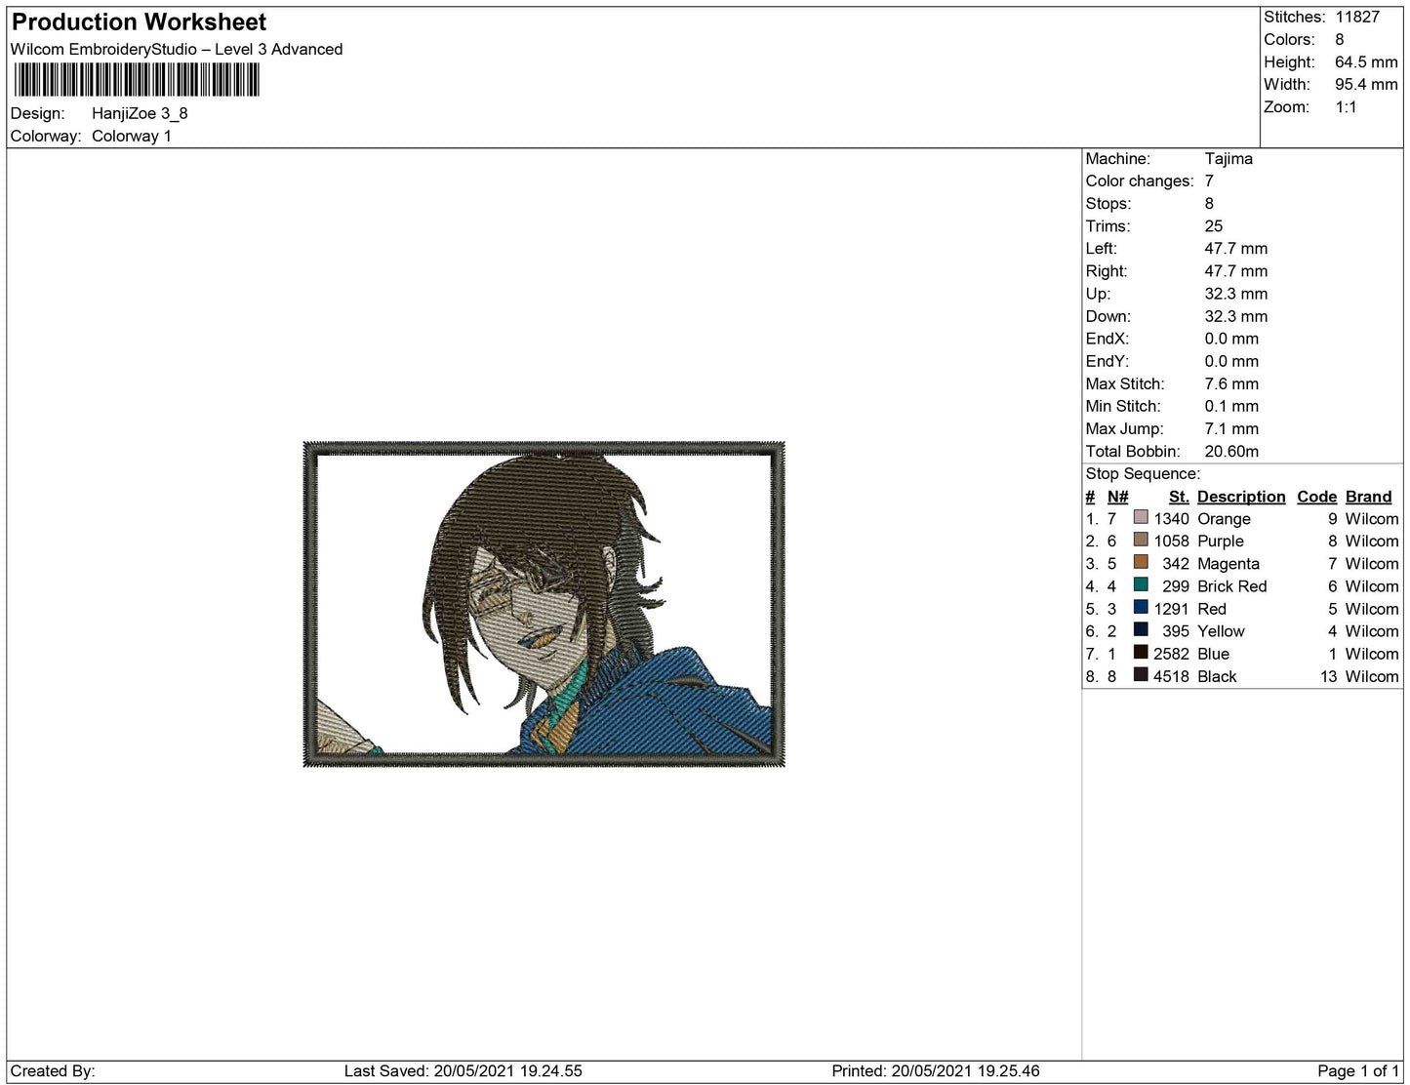This screenshot has height=1085, width=1410.
Task: Click the 'Stop Sequence:' heading
Action: click(1143, 473)
